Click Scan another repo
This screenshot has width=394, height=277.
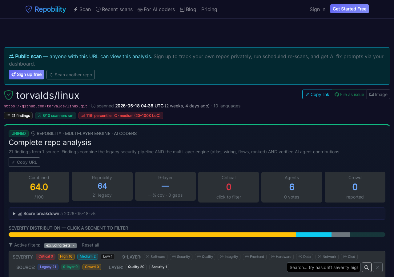click(70, 74)
